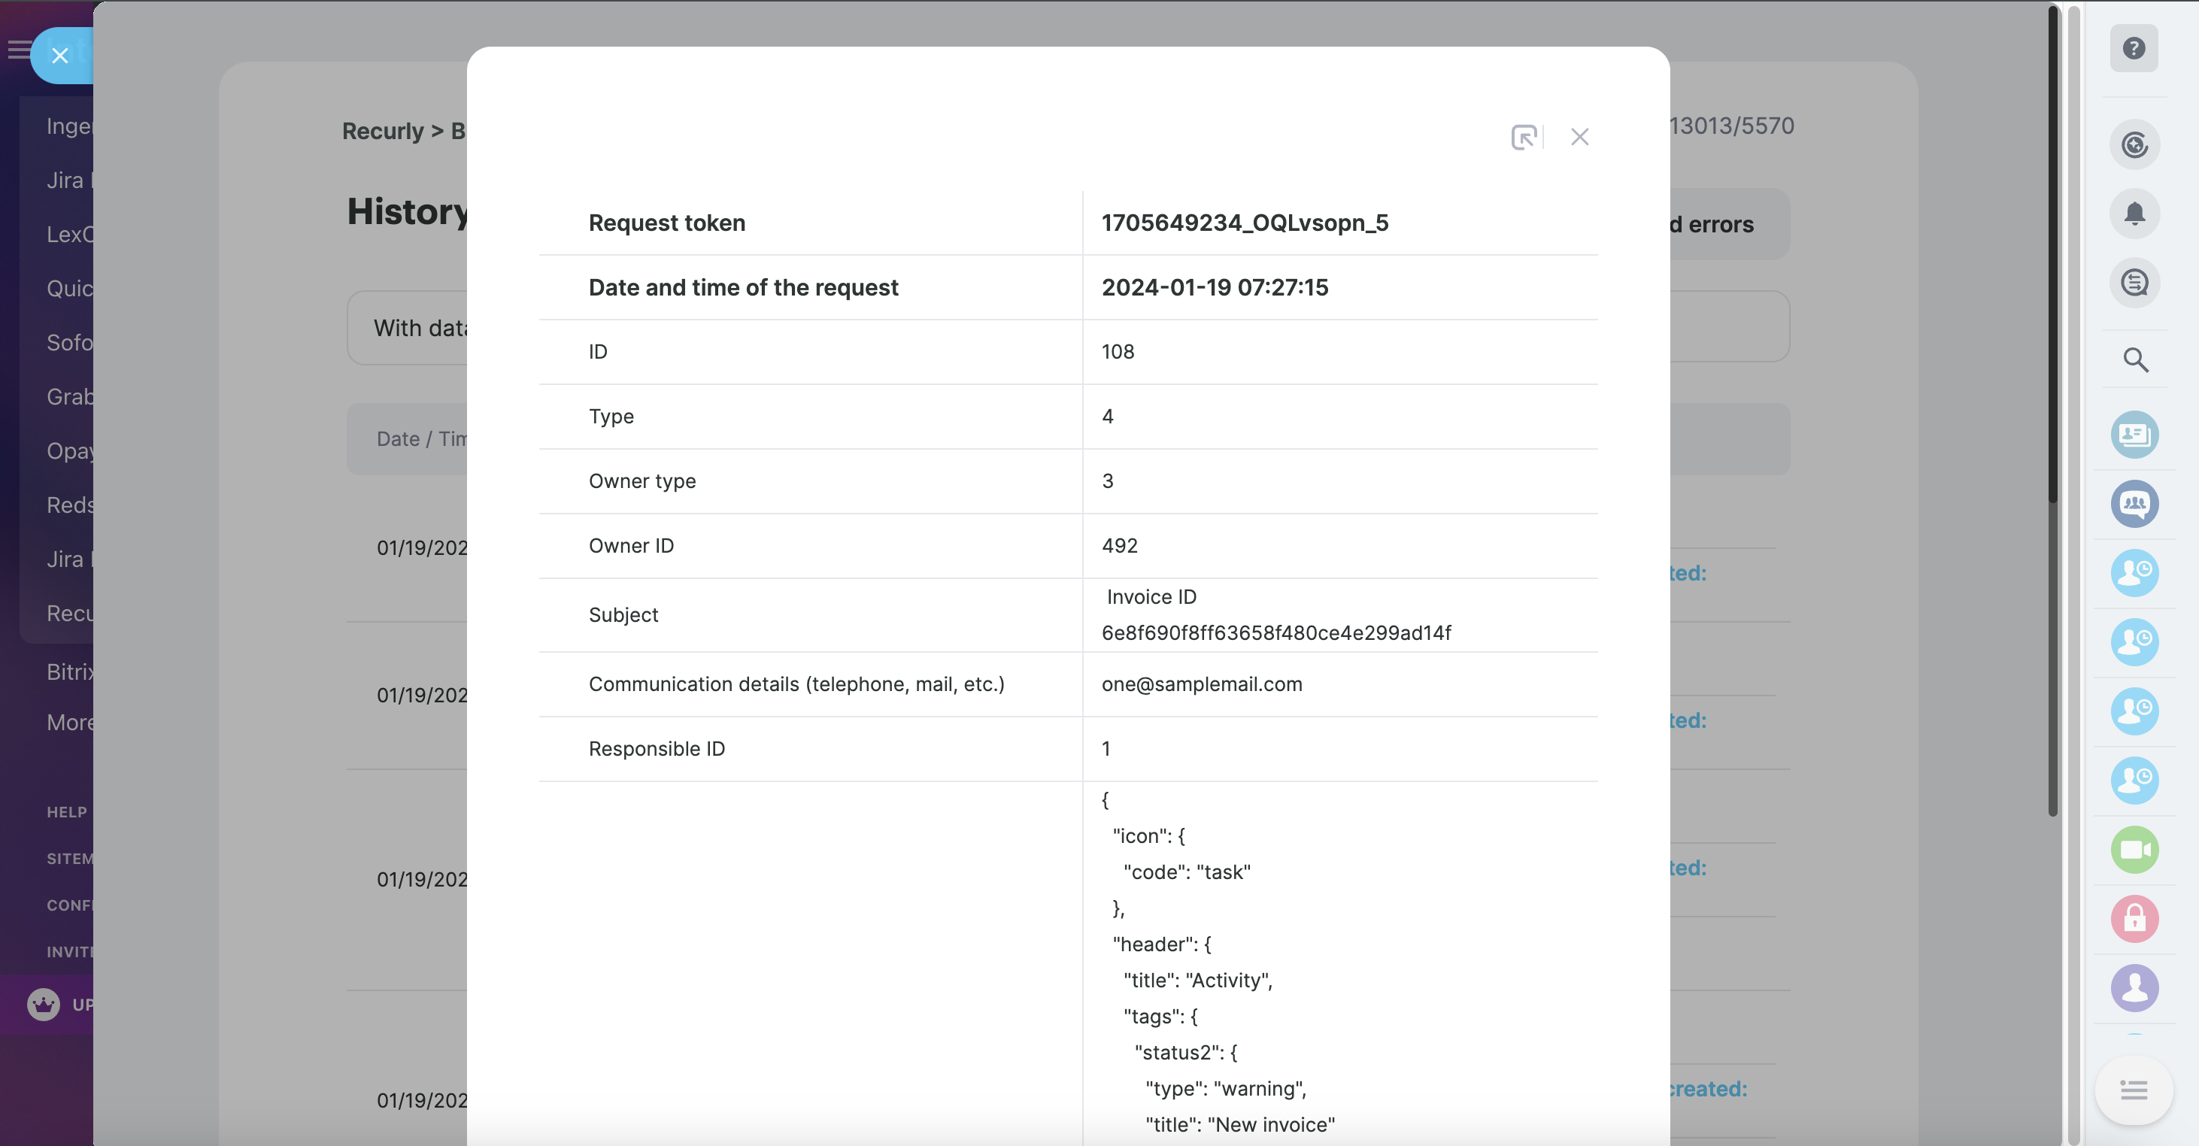Screen dimensions: 2199x1146
Task: Click the green video call icon
Action: tap(2134, 850)
